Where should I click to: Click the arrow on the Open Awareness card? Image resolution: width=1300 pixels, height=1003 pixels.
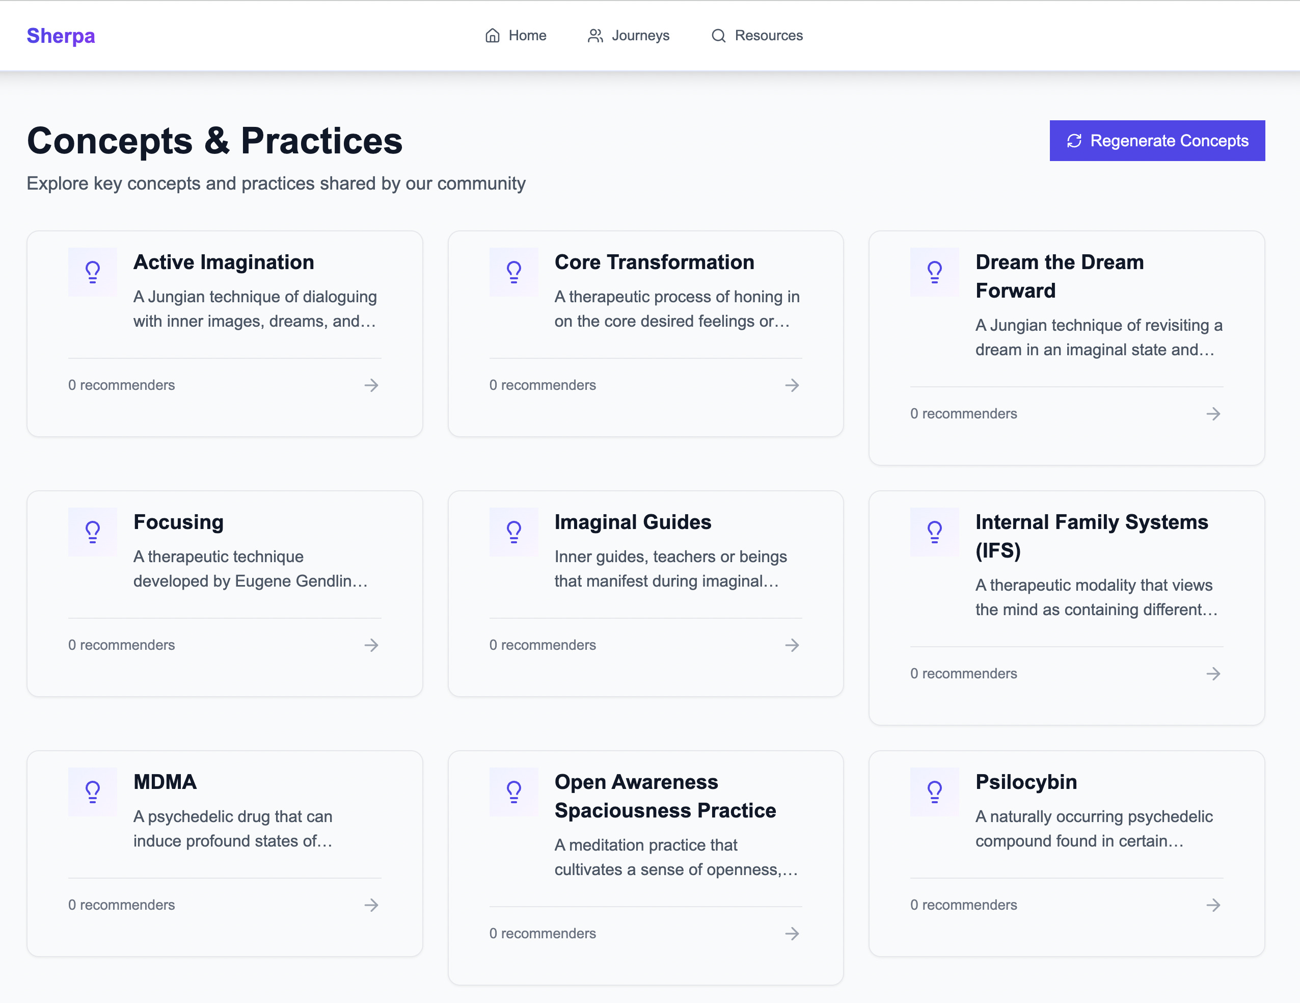pos(792,933)
